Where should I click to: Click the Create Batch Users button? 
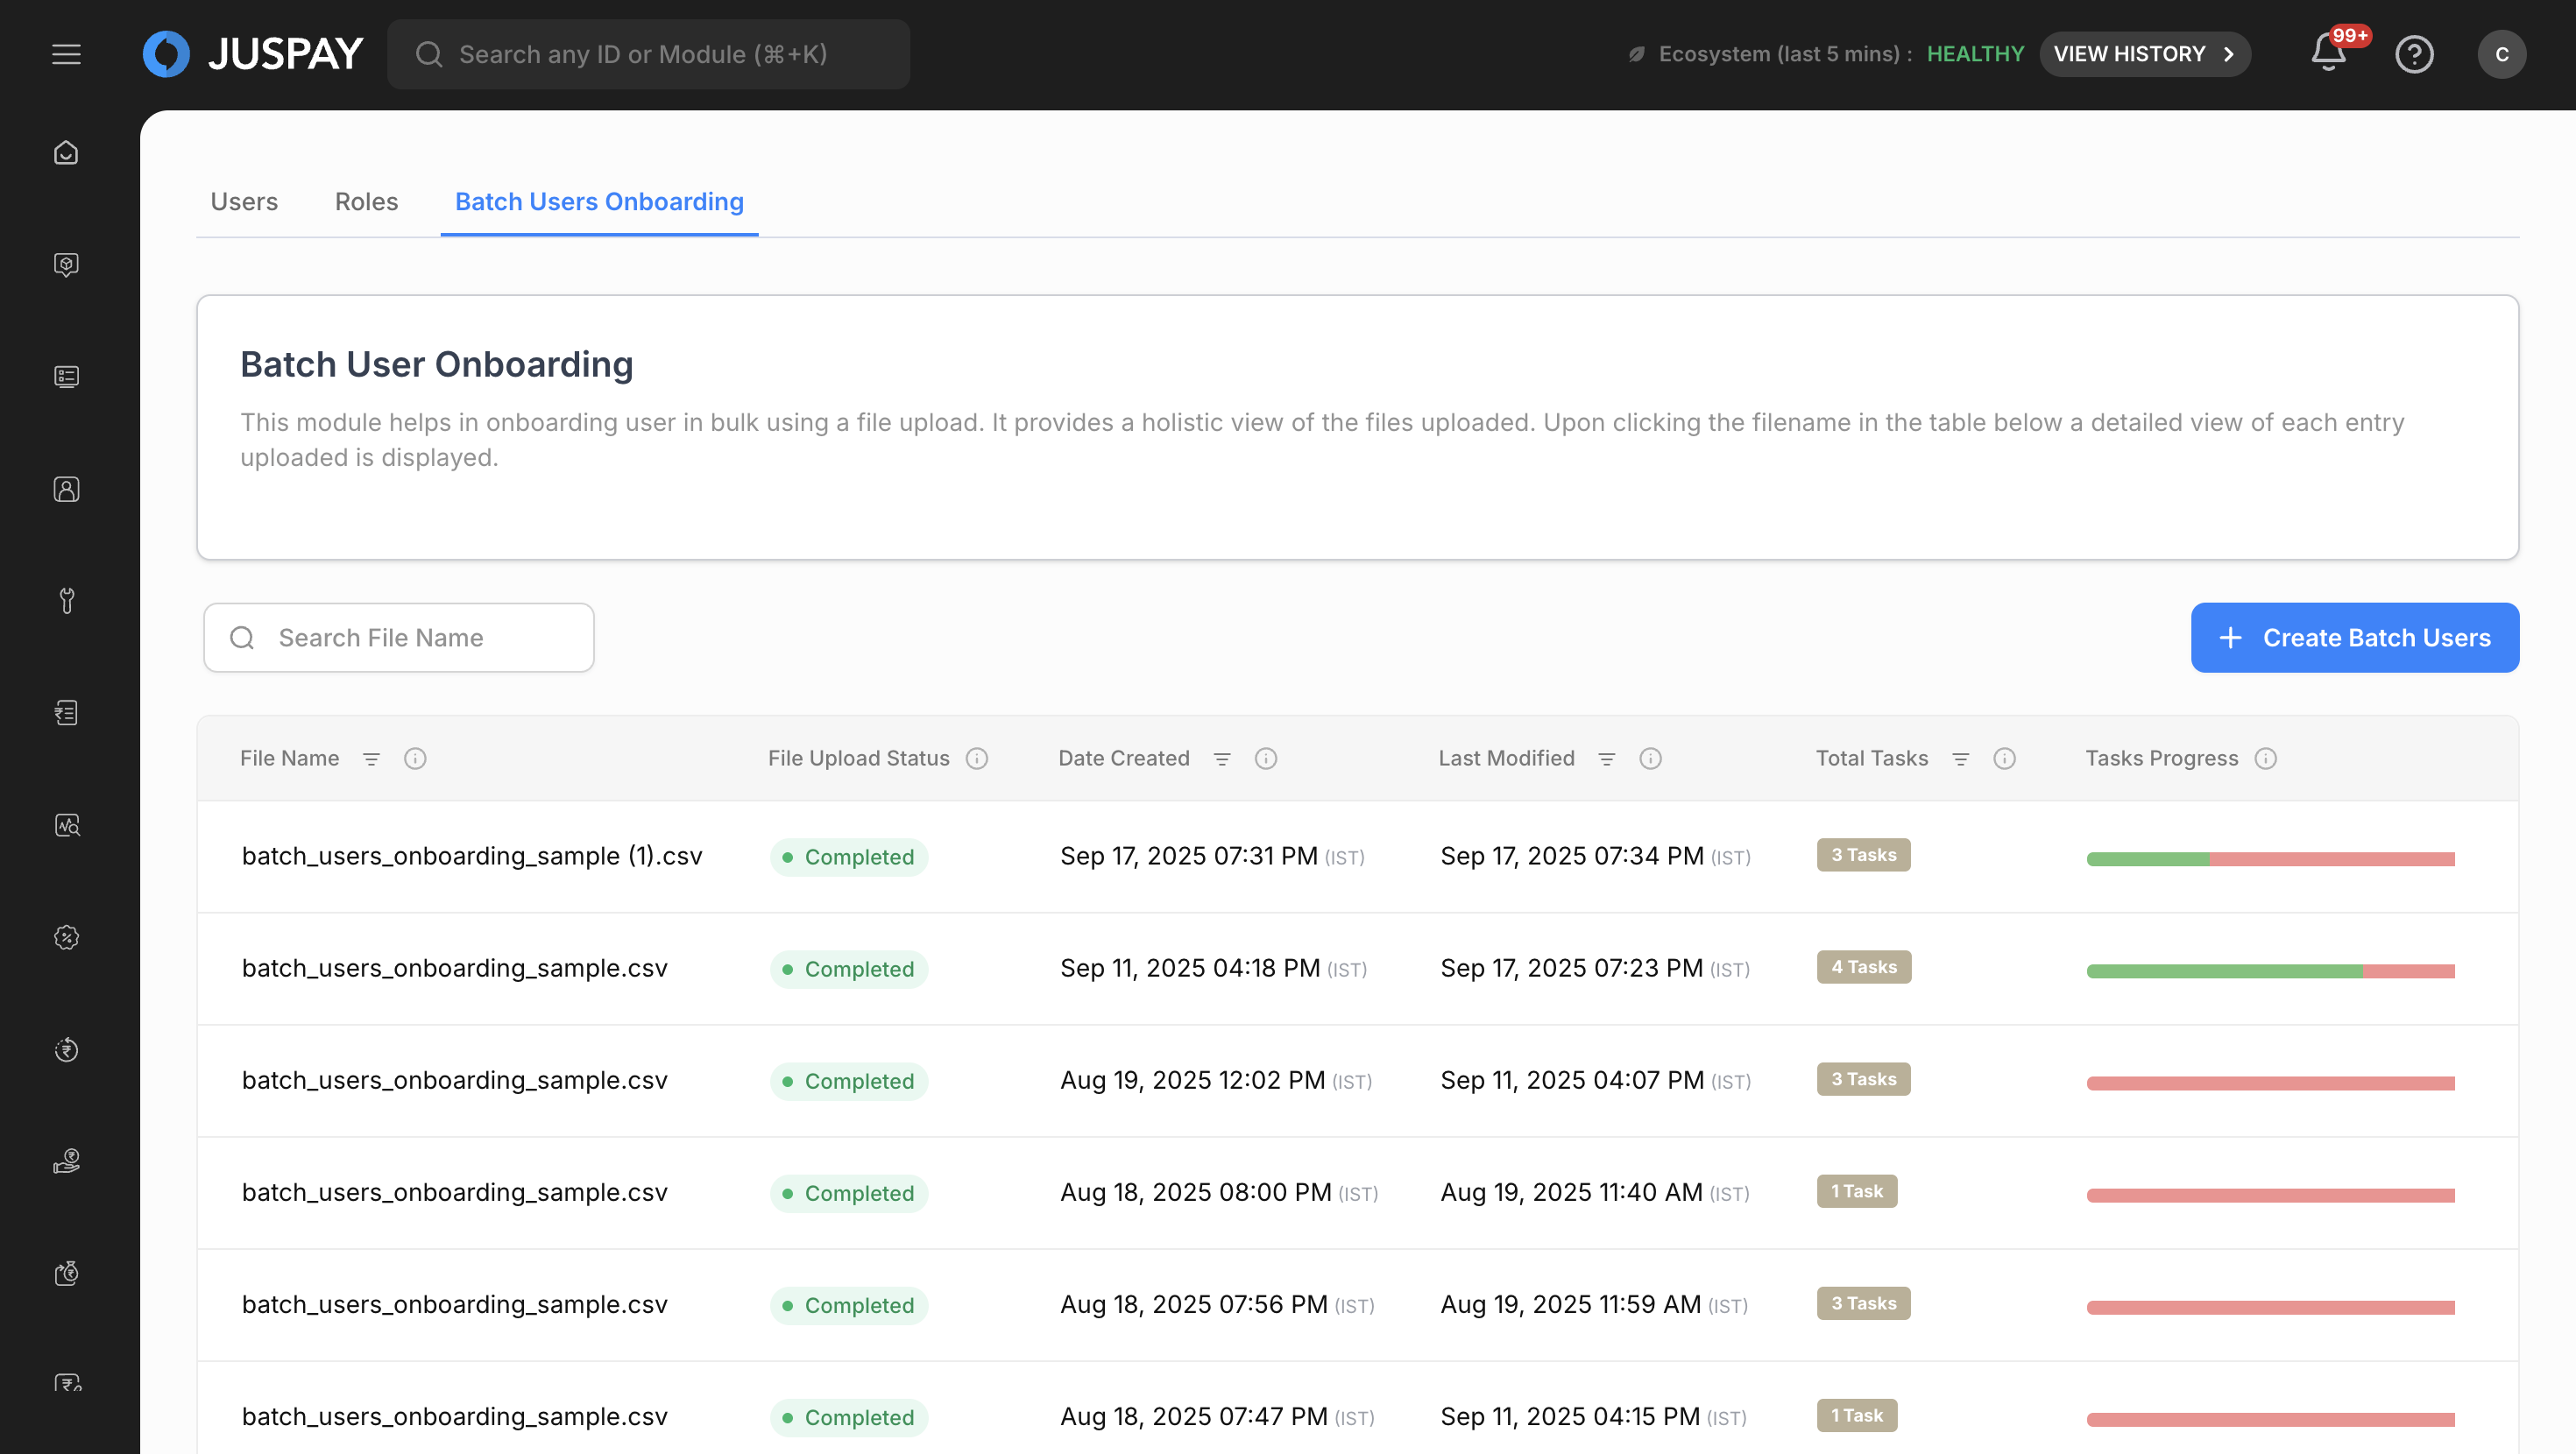pyautogui.click(x=2354, y=638)
